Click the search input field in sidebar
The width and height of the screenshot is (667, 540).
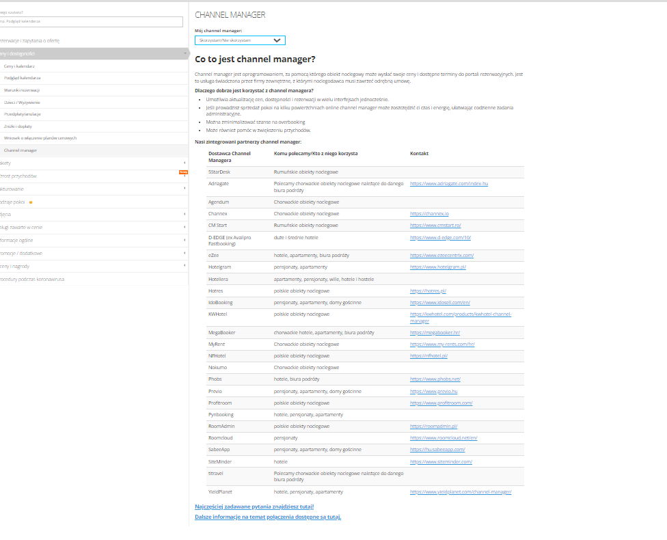pyautogui.click(x=92, y=21)
